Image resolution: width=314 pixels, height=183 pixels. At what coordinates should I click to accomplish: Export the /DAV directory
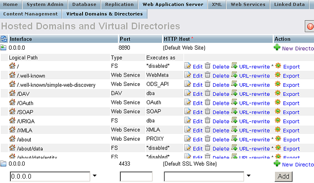tap(291, 94)
